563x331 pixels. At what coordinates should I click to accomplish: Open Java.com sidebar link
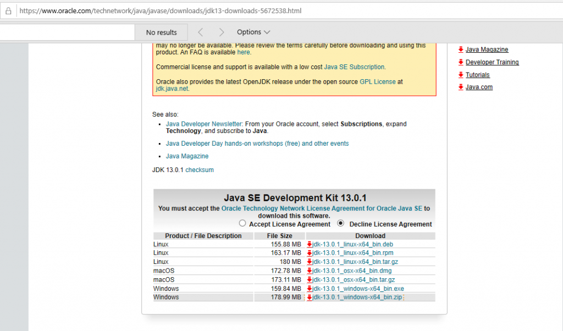(x=479, y=87)
